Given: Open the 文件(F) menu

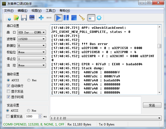Looking at the screenshot, I should click(x=9, y=11).
